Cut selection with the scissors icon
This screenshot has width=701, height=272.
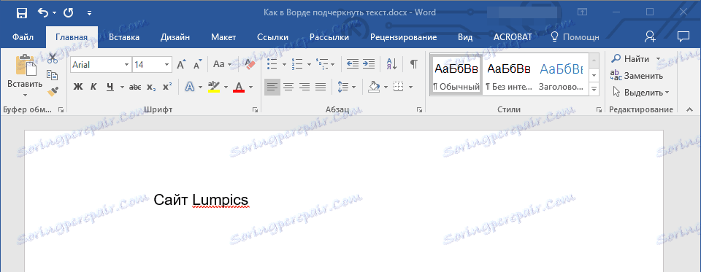[x=53, y=58]
